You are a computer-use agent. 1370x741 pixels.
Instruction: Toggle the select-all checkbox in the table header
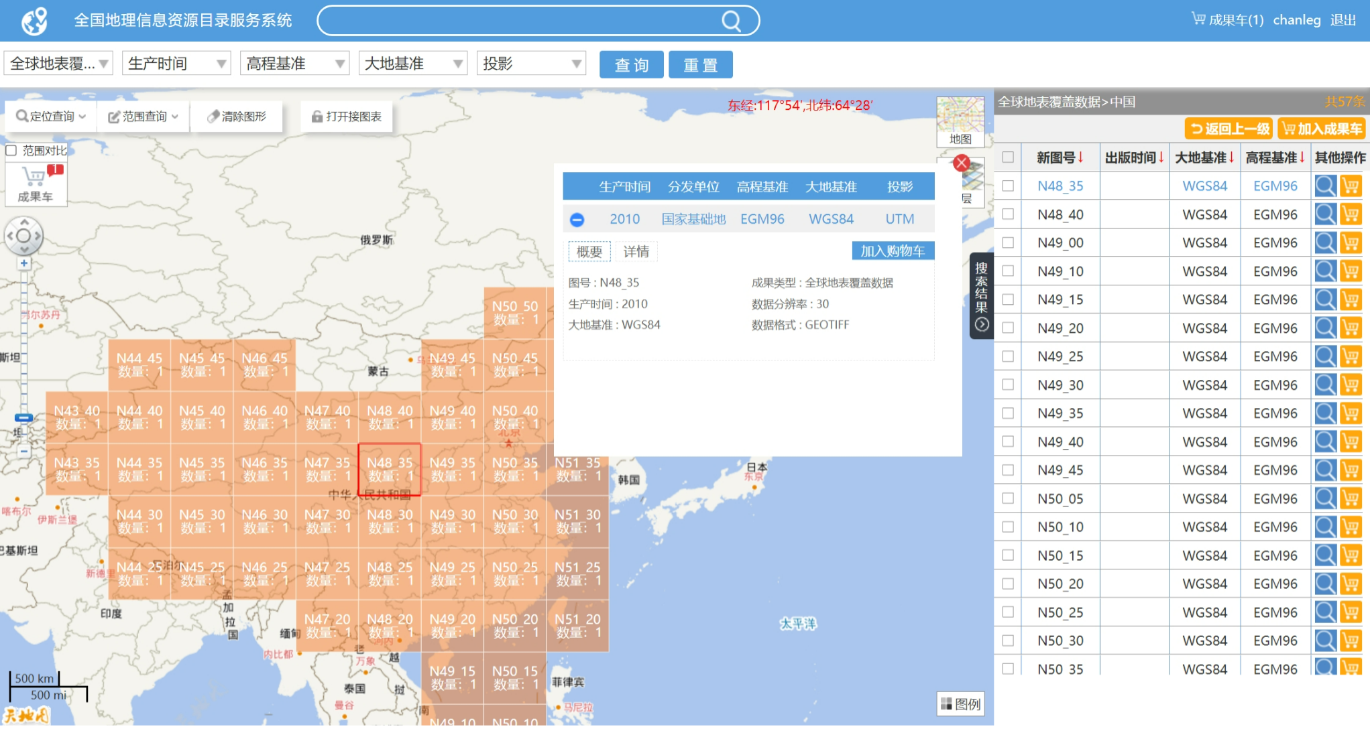point(1009,157)
